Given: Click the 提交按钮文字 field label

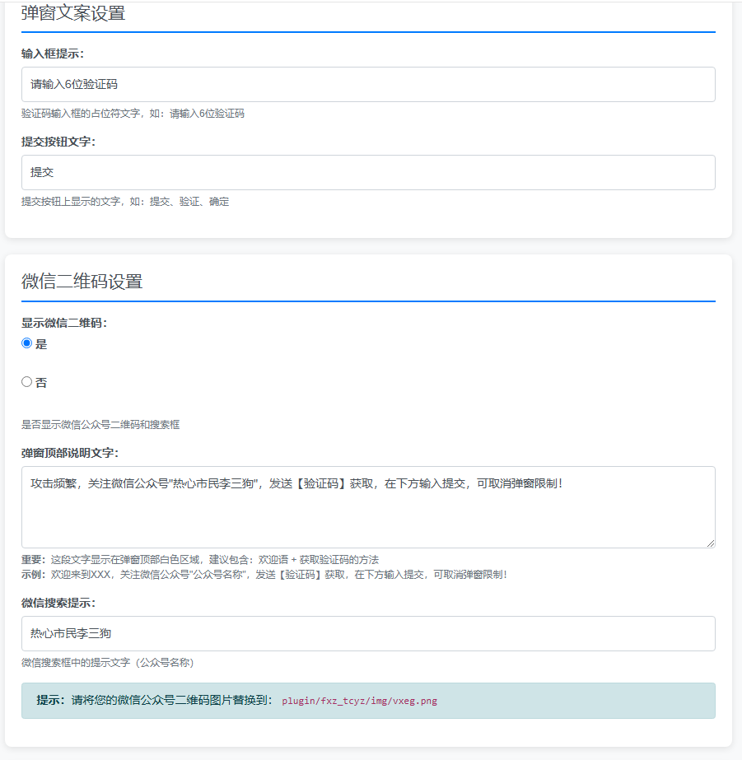Looking at the screenshot, I should click(58, 142).
